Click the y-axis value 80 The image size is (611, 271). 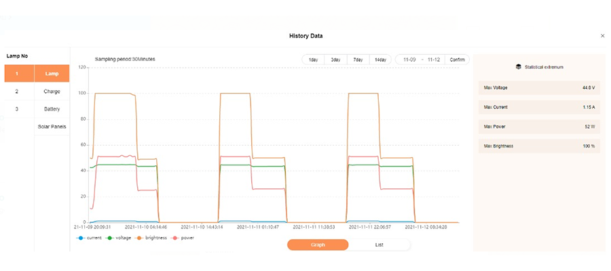[x=83, y=119]
